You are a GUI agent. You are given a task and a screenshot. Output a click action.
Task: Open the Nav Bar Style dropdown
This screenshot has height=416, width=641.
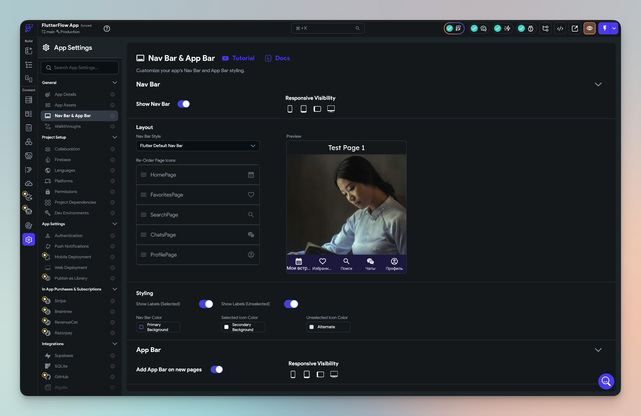197,146
